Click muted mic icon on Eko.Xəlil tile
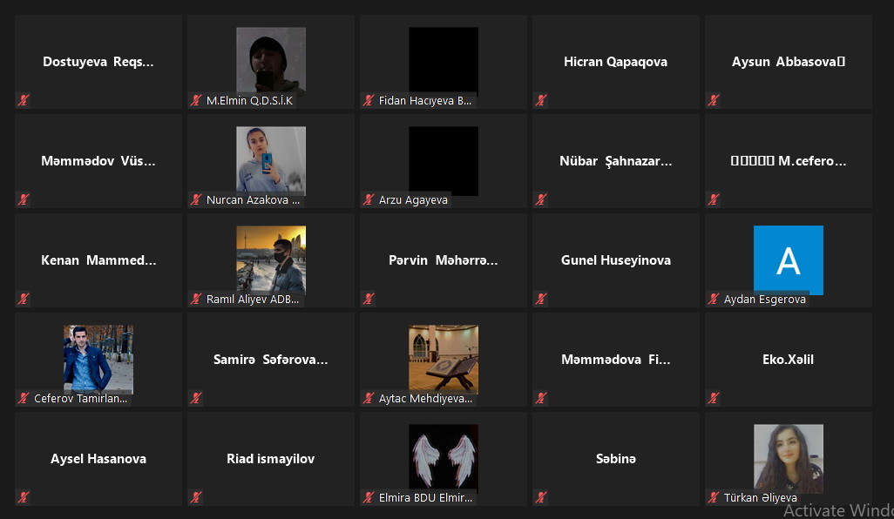Image resolution: width=894 pixels, height=519 pixels. click(x=714, y=398)
